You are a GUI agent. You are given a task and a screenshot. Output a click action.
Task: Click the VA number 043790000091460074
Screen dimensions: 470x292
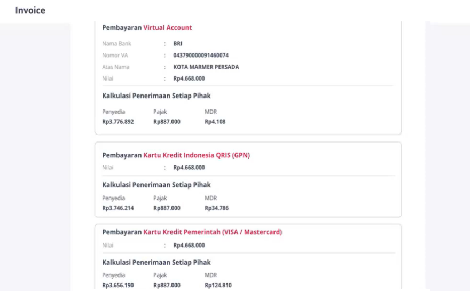(201, 56)
